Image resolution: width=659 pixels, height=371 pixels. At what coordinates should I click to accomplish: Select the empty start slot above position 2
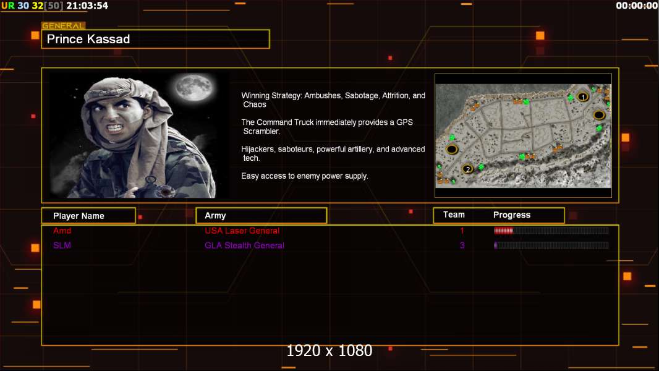pos(452,149)
